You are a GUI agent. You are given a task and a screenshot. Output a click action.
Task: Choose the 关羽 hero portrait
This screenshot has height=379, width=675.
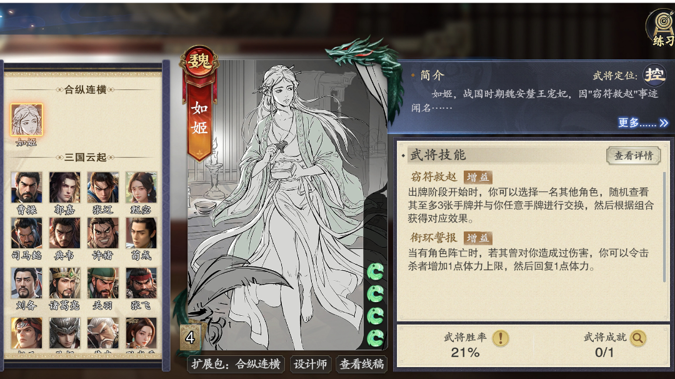(x=102, y=283)
